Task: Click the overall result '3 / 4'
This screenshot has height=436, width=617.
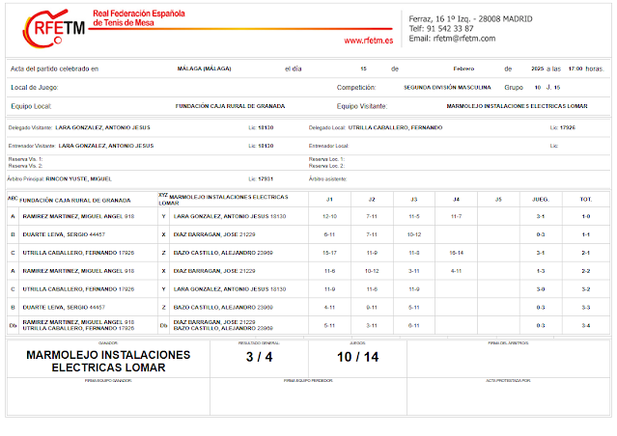Action: pyautogui.click(x=260, y=357)
